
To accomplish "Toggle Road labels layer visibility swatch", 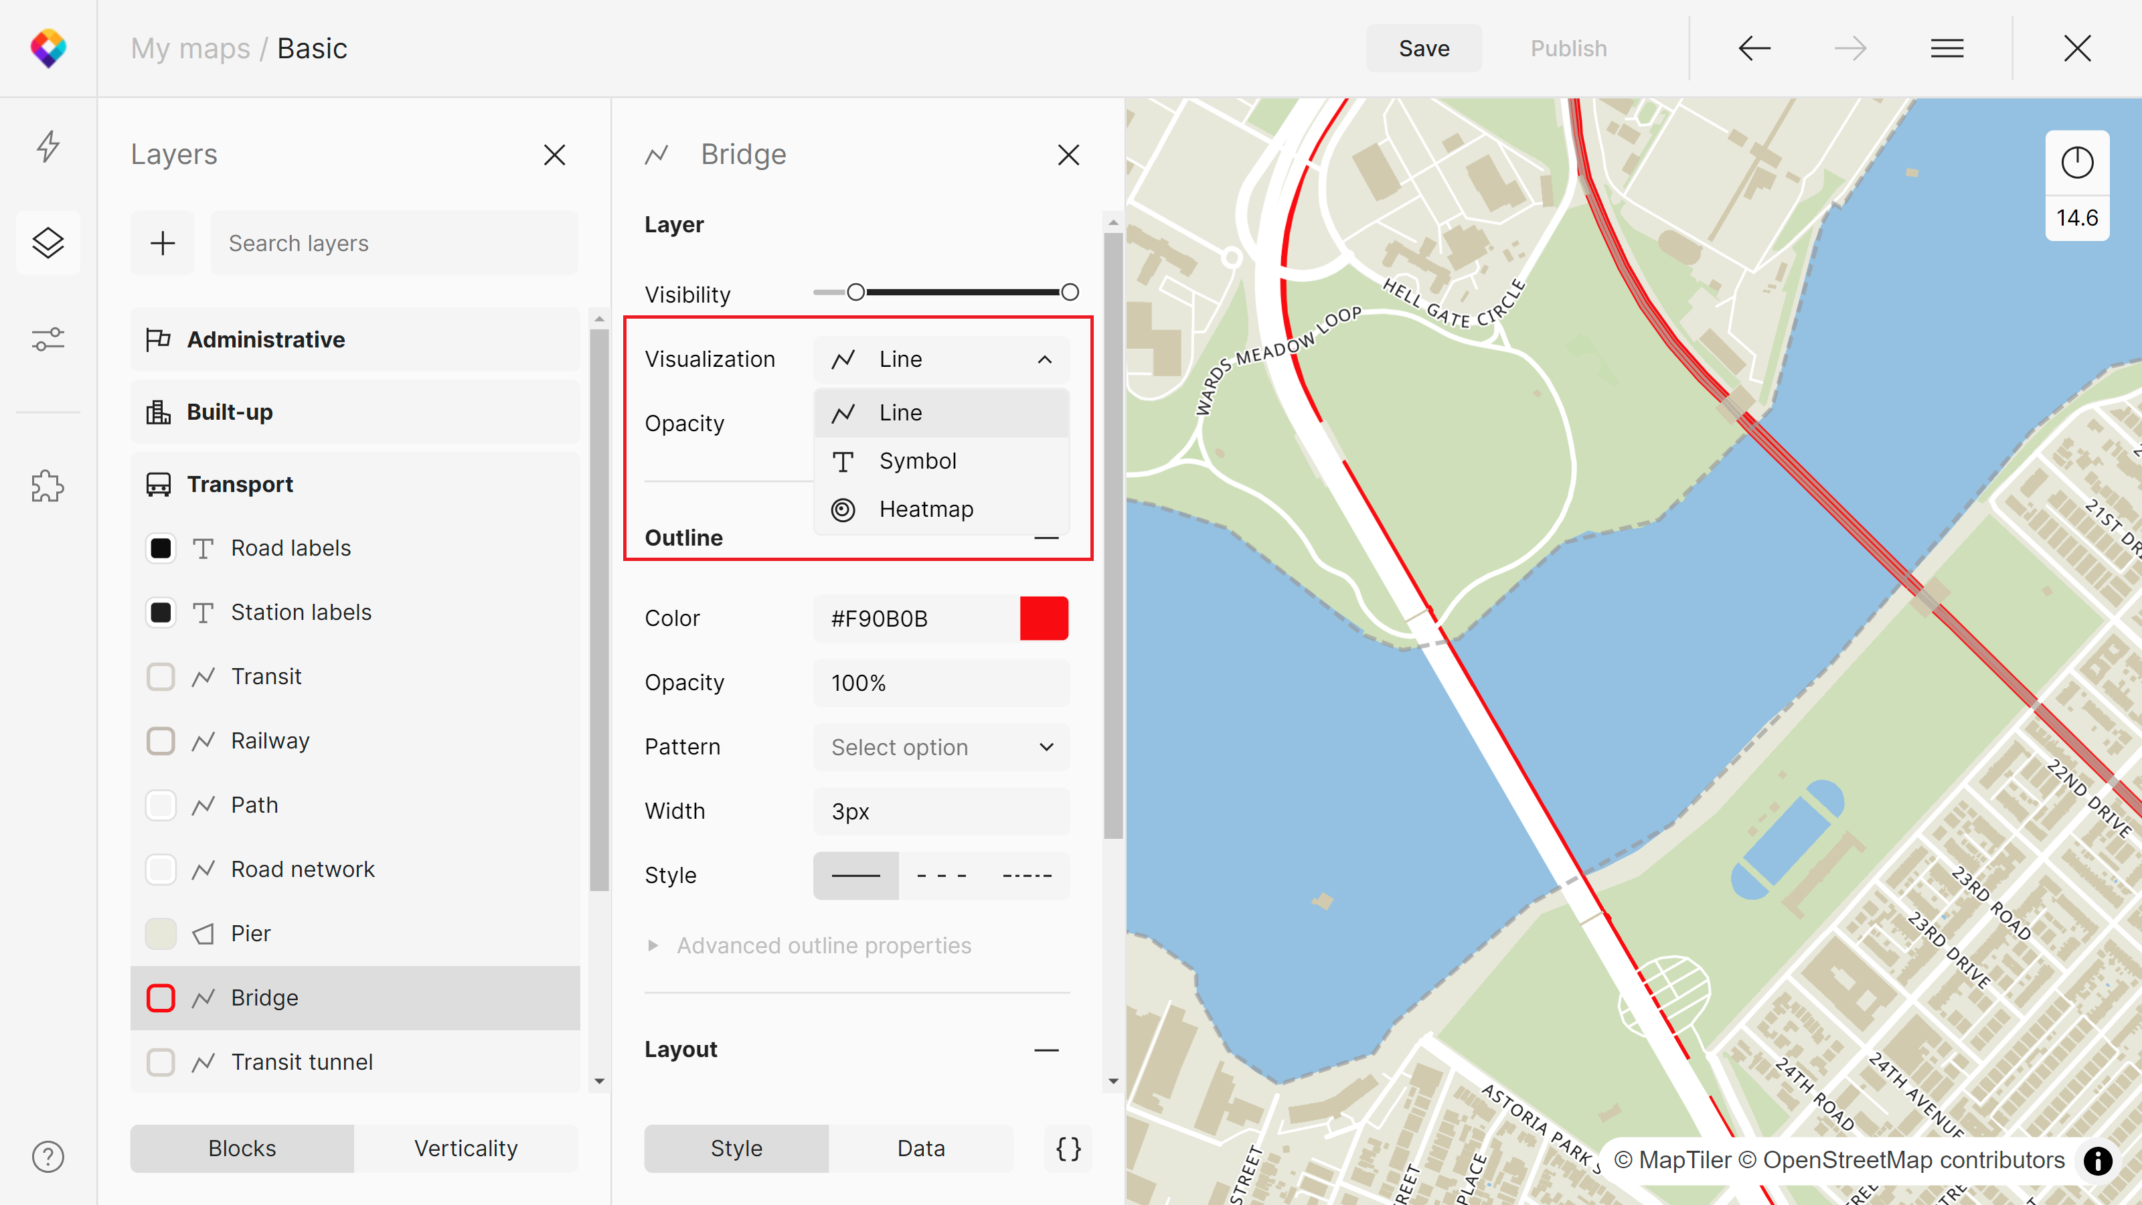I will click(x=161, y=548).
